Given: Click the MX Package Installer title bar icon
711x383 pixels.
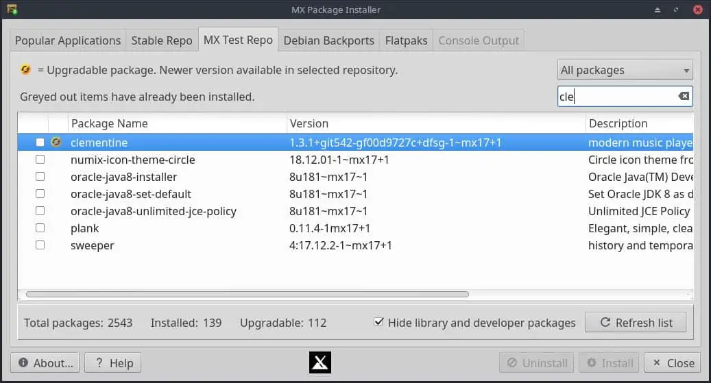Looking at the screenshot, I should [12, 9].
